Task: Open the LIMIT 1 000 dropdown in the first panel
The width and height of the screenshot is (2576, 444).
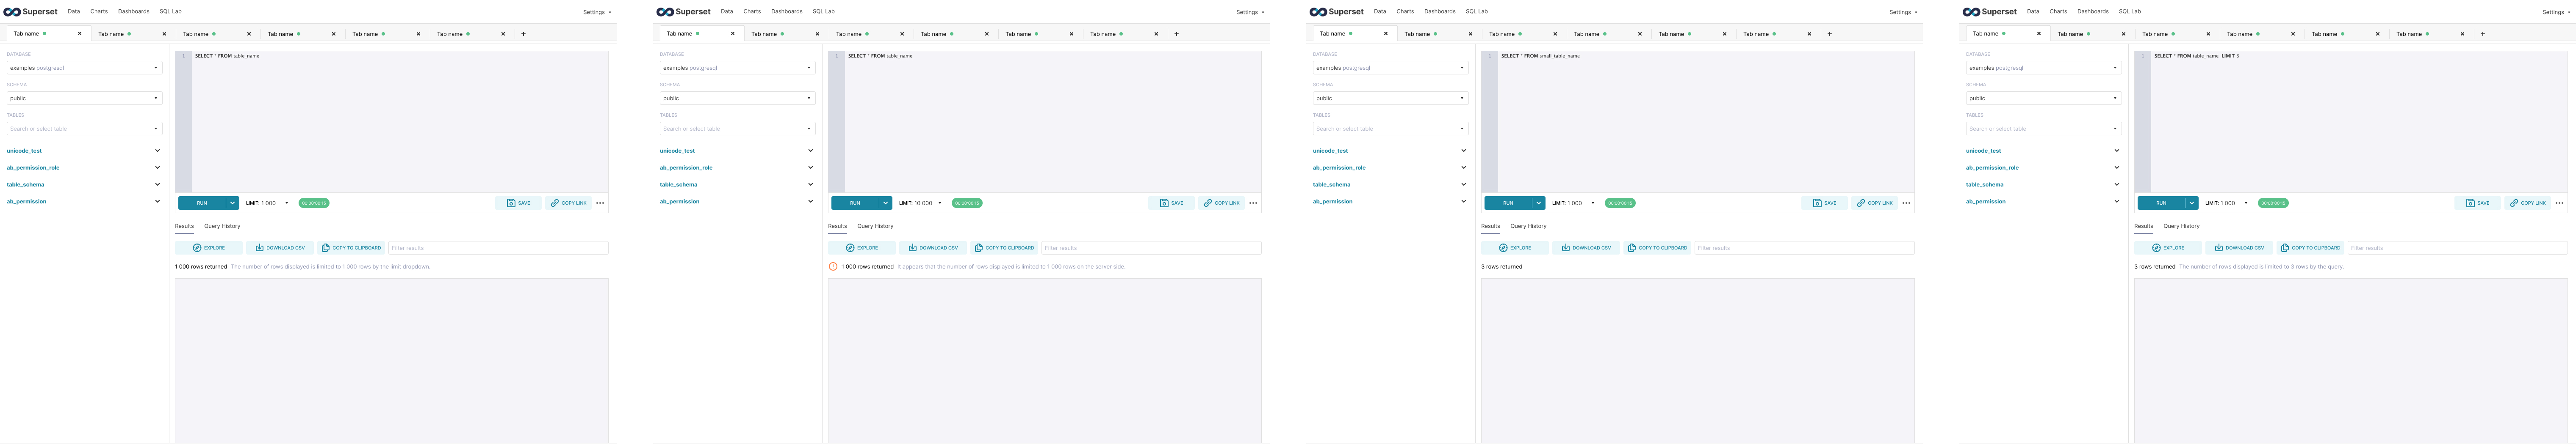Action: pos(267,203)
